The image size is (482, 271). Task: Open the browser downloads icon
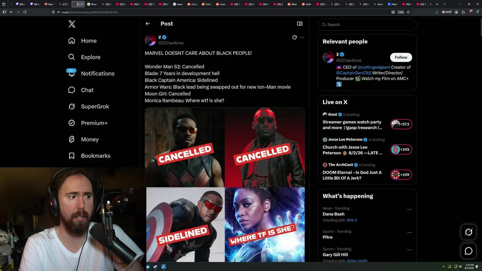pos(436,12)
